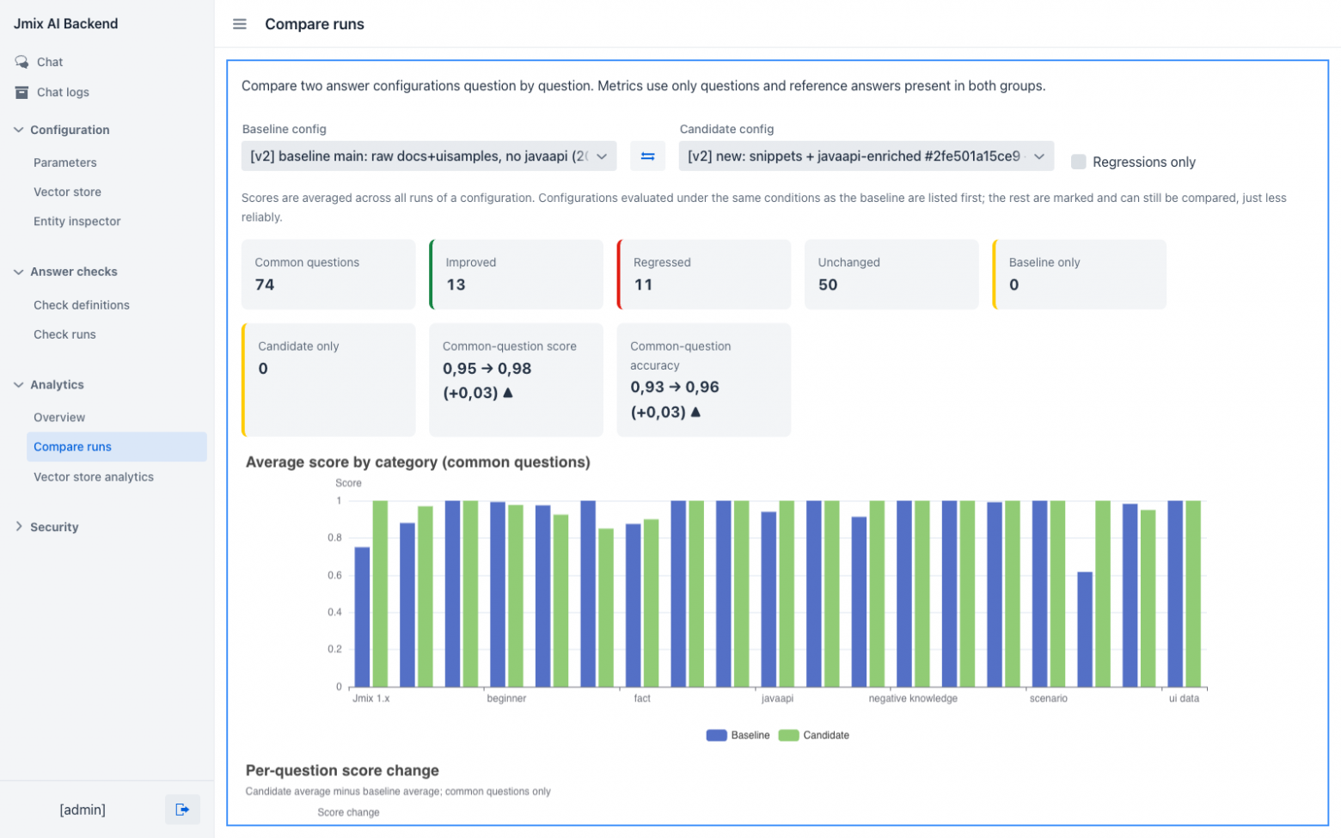The height and width of the screenshot is (838, 1341).
Task: Open the Candidate config dropdown
Action: 866,156
